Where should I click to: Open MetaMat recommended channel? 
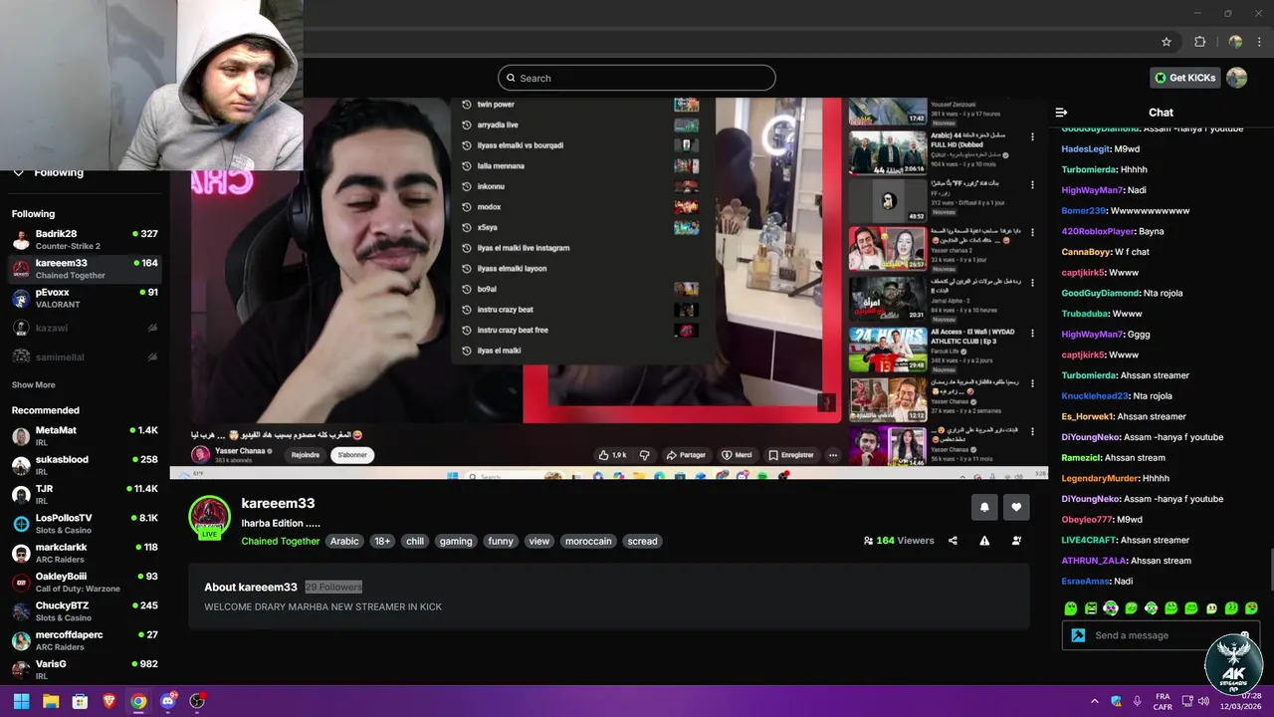[x=85, y=436]
